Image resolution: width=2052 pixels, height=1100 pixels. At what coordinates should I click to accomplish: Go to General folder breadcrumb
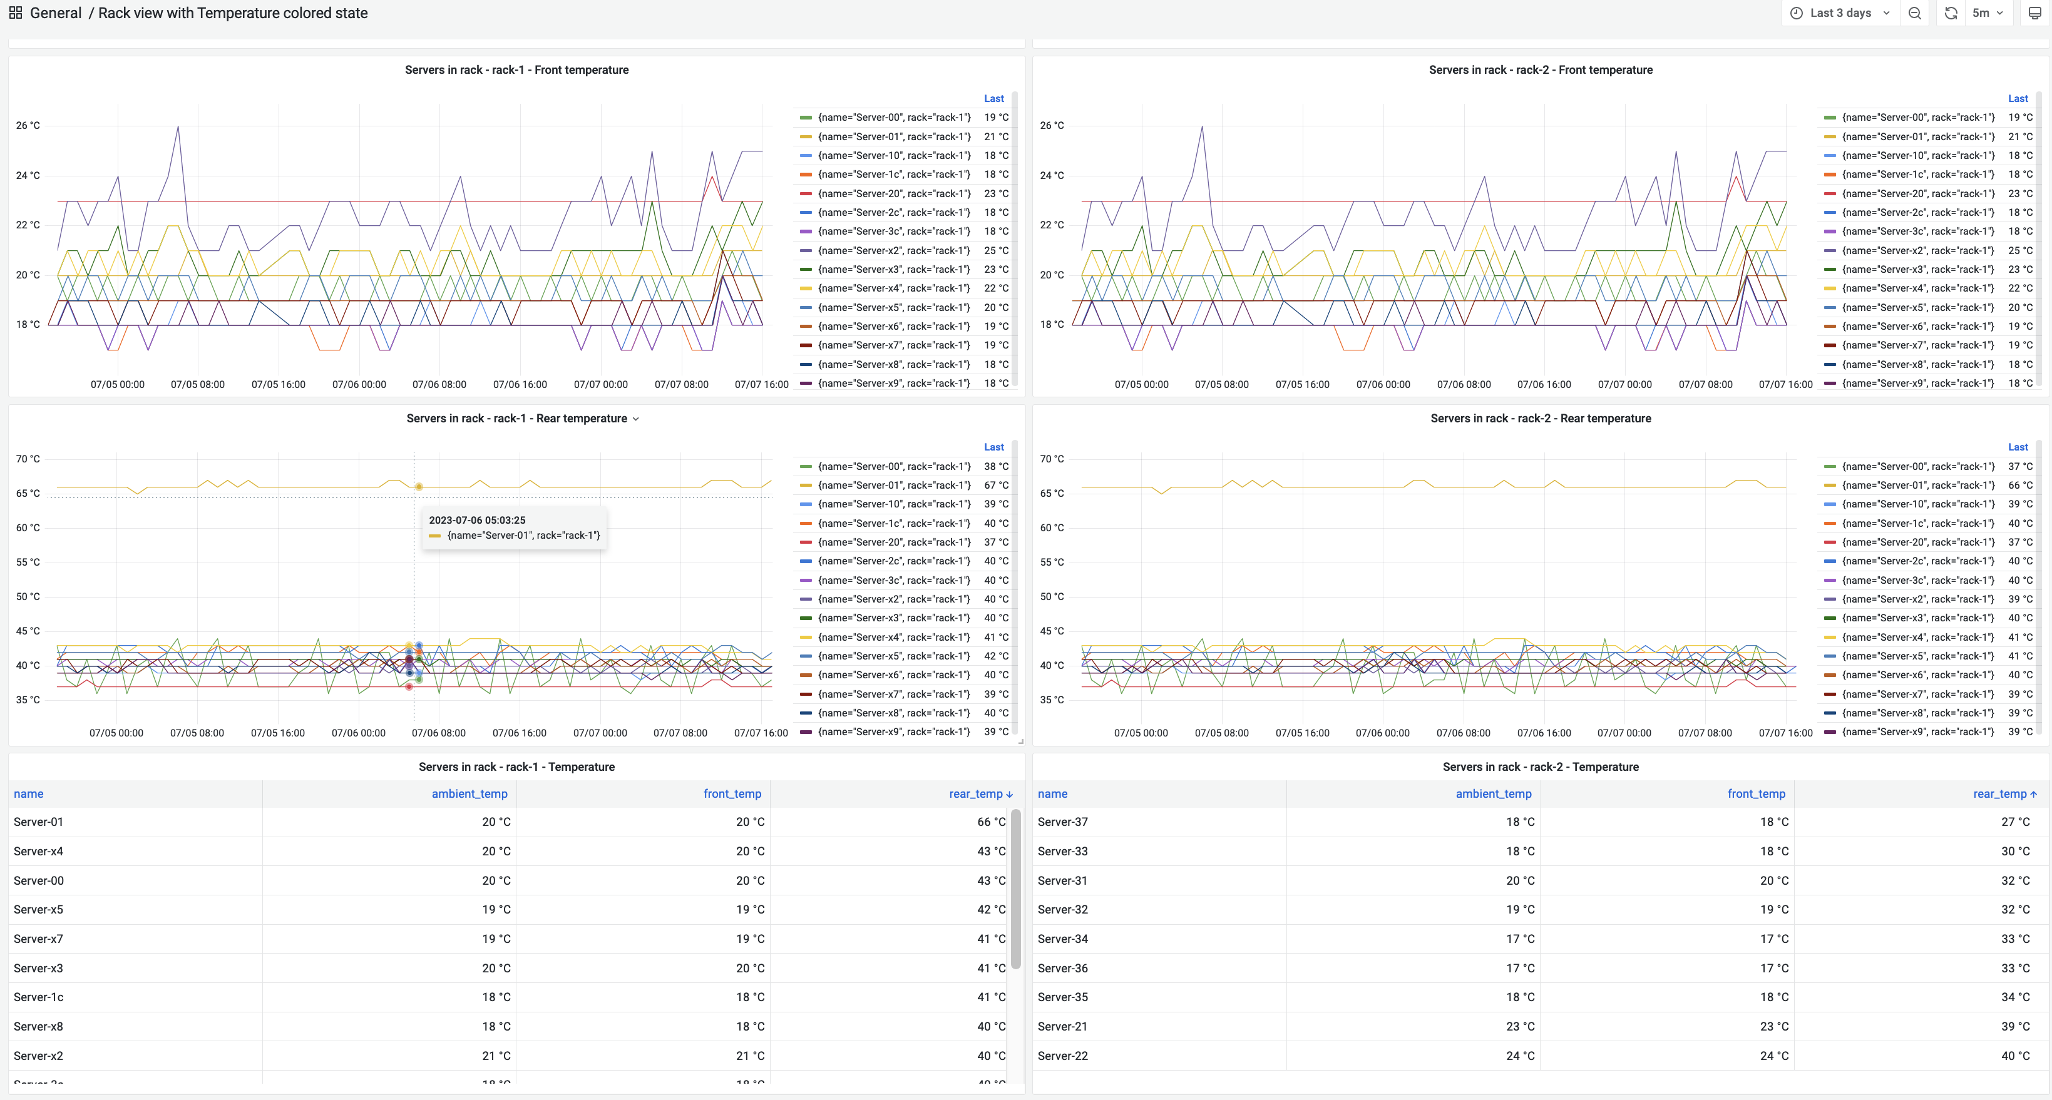56,13
